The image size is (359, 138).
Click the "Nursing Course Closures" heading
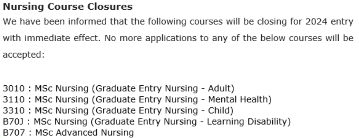click(68, 7)
